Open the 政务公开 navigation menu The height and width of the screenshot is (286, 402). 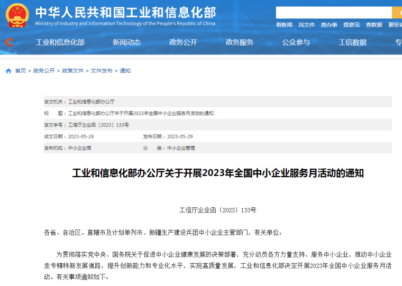point(183,42)
